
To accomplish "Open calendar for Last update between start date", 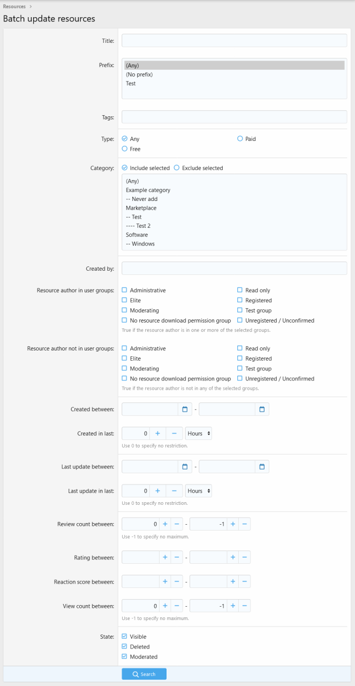I will [x=185, y=467].
